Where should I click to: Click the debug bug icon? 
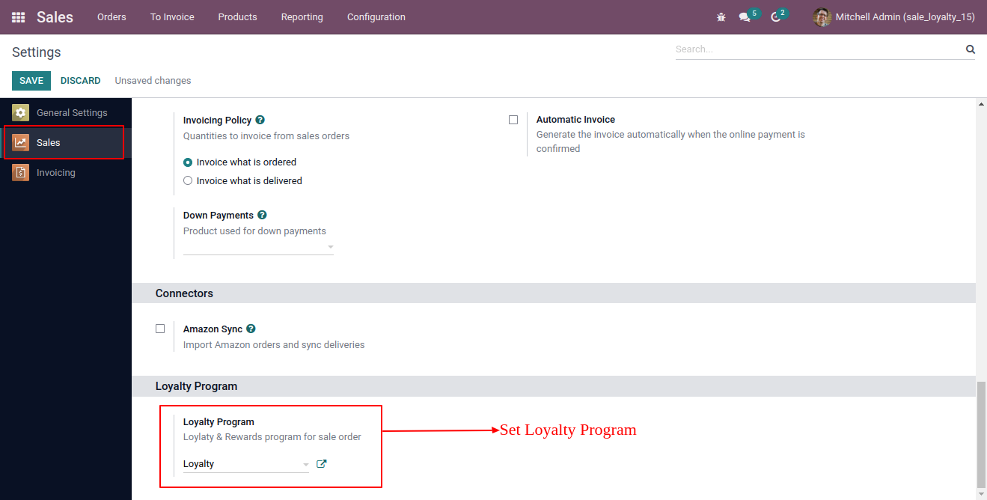[721, 16]
